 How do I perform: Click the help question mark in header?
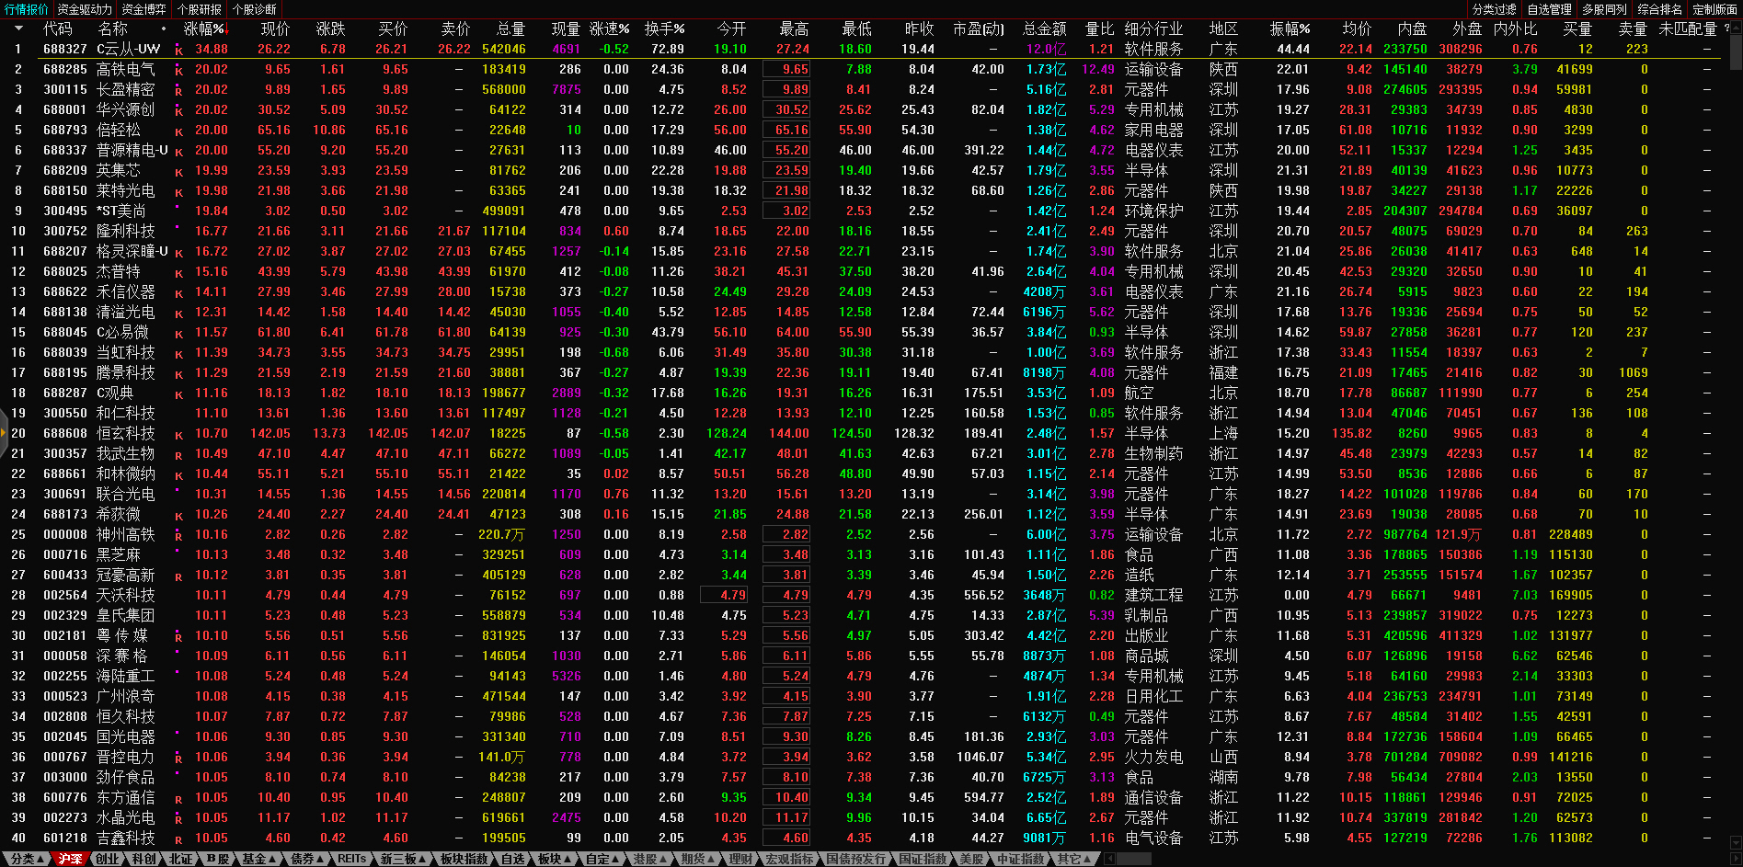pyautogui.click(x=1726, y=29)
